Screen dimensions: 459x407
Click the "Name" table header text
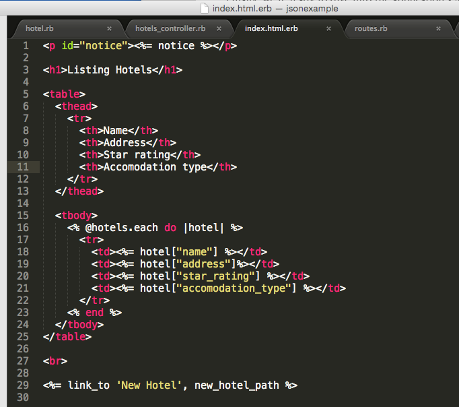point(116,131)
